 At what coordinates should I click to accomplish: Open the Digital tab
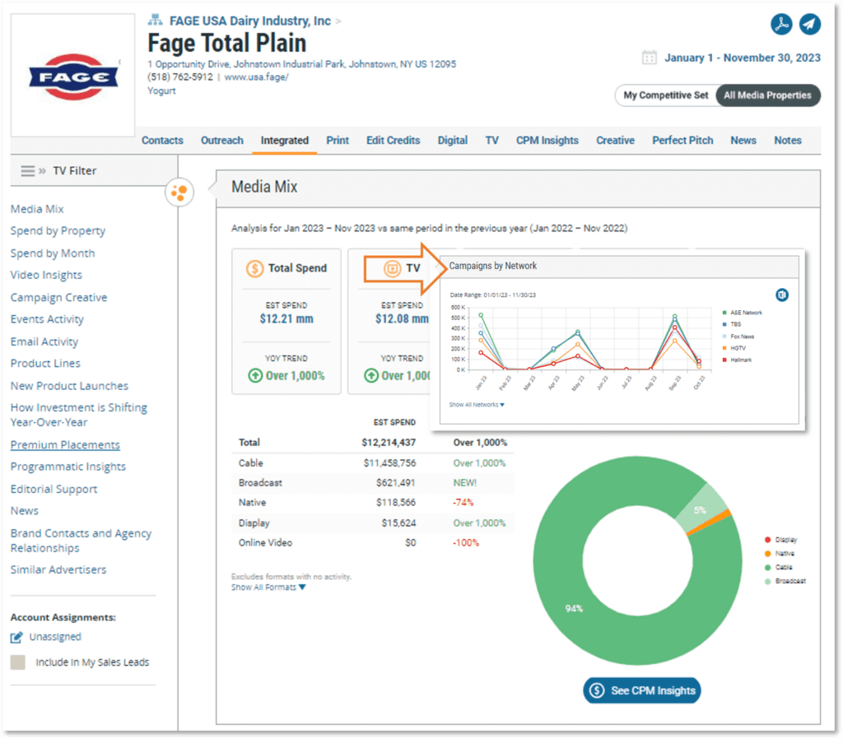pyautogui.click(x=452, y=140)
